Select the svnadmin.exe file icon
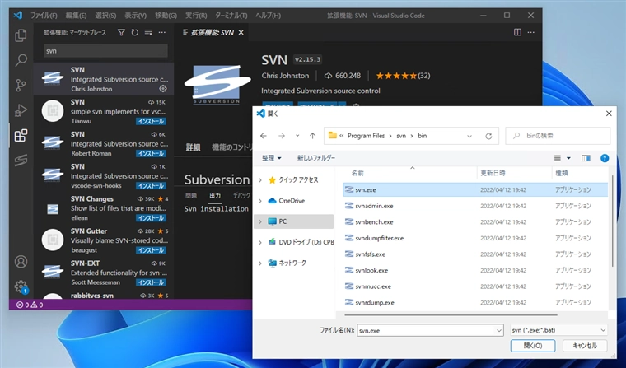The width and height of the screenshot is (626, 368). click(349, 206)
